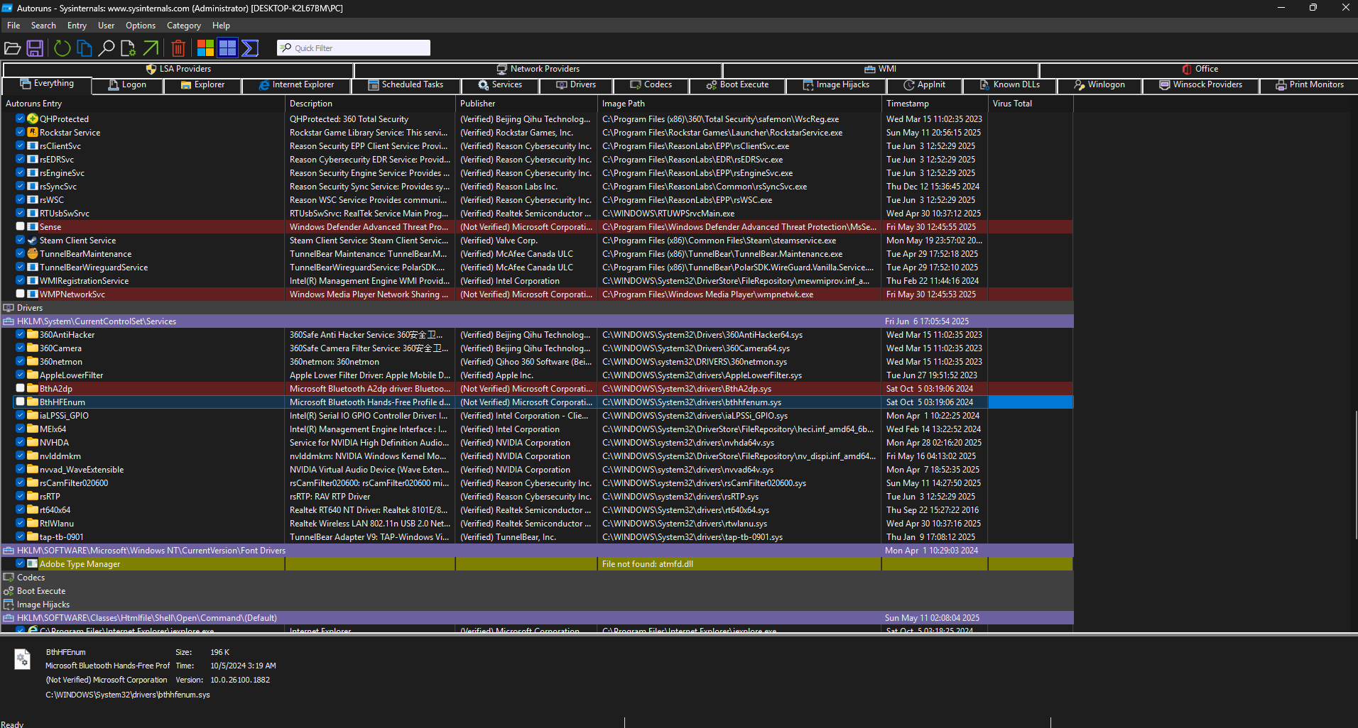Click the Find magnifier icon
Viewport: 1358px width, 728px height.
pos(107,48)
